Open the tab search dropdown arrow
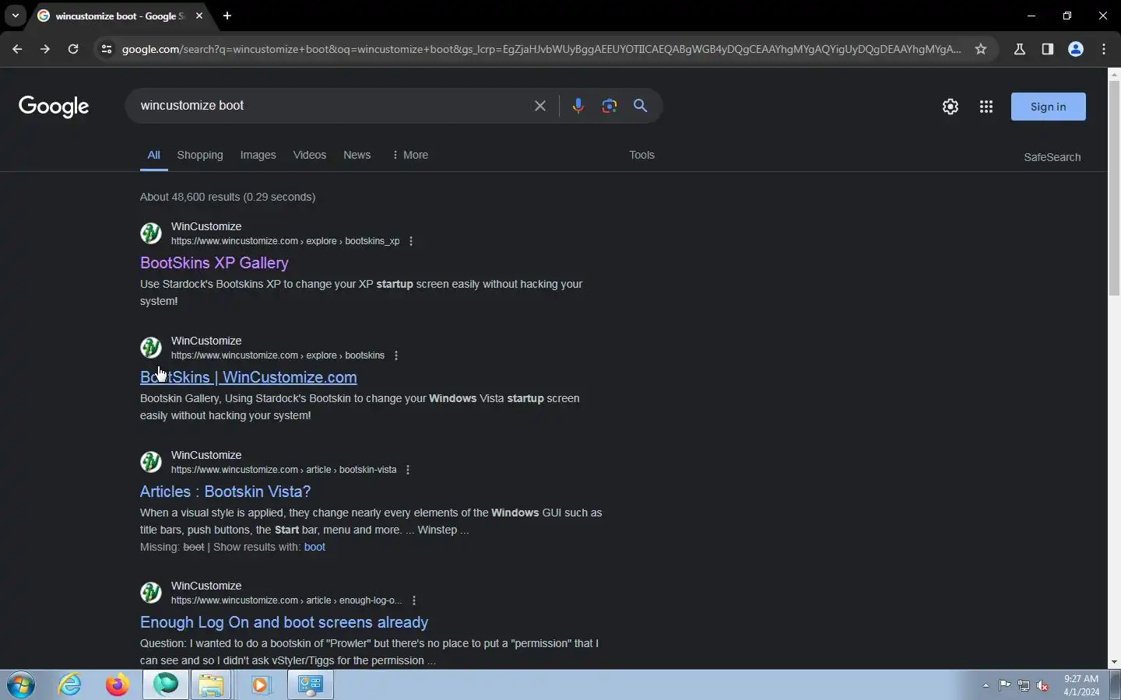Image resolution: width=1121 pixels, height=700 pixels. 15,16
